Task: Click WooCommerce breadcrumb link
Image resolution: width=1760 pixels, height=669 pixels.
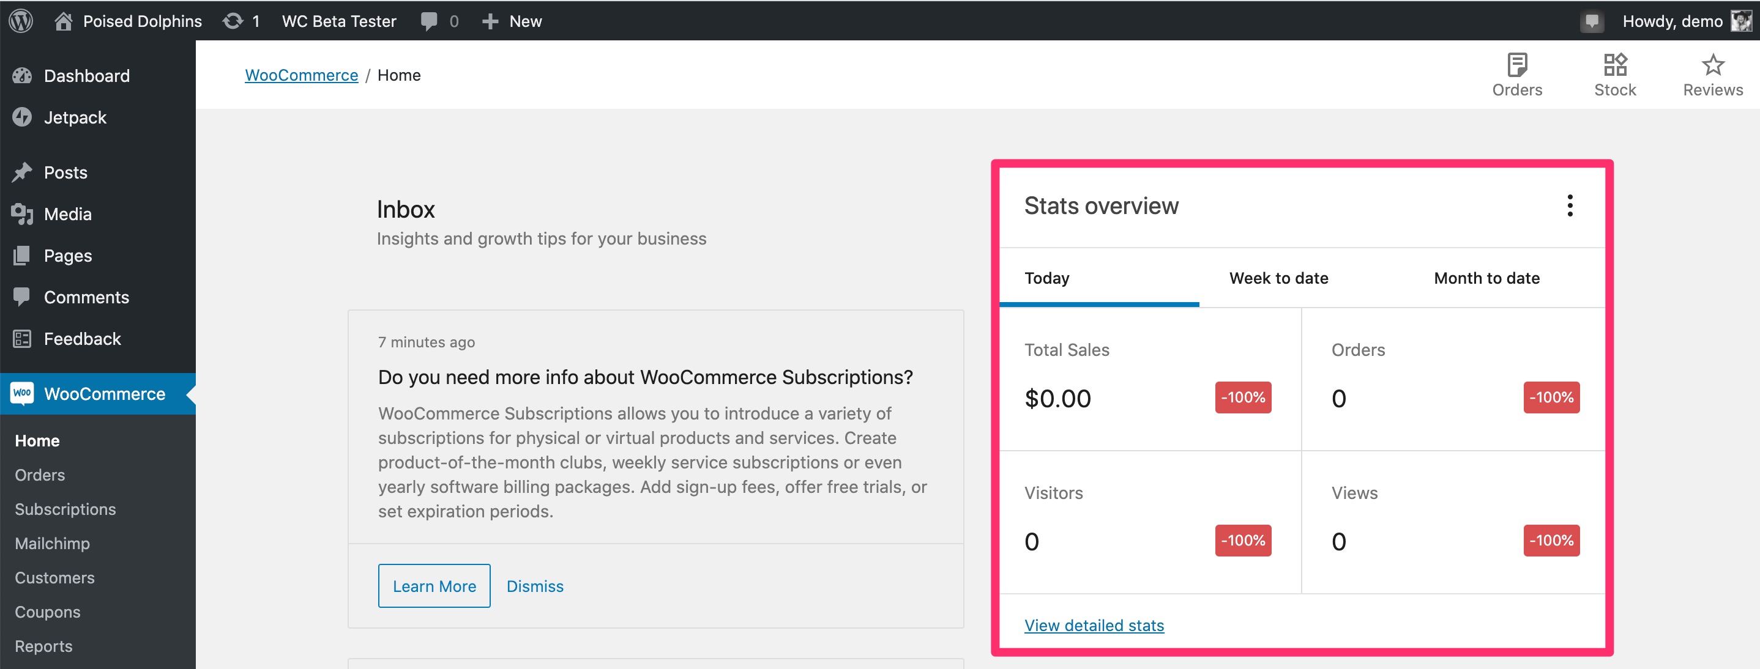Action: (x=301, y=75)
